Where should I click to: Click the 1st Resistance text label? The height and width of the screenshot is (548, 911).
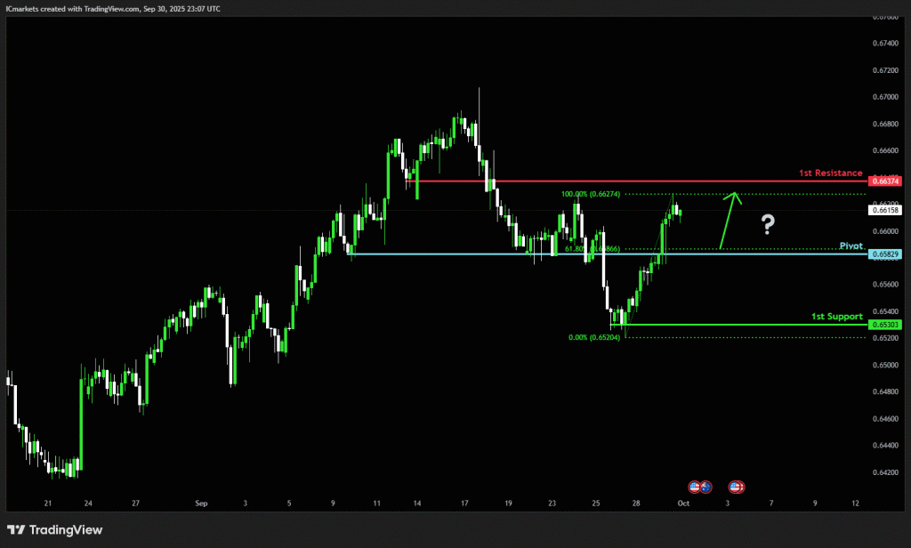point(830,173)
